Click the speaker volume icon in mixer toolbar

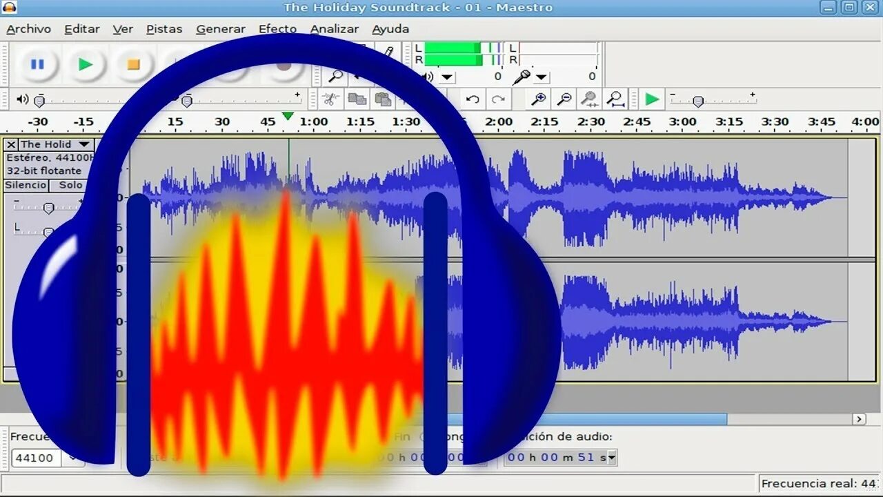[22, 99]
